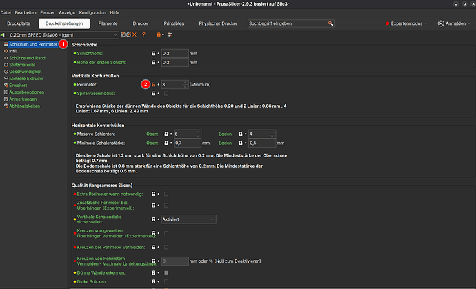Toggle the Dünne Wände erkennen checkbox
476x289 pixels.
166,272
